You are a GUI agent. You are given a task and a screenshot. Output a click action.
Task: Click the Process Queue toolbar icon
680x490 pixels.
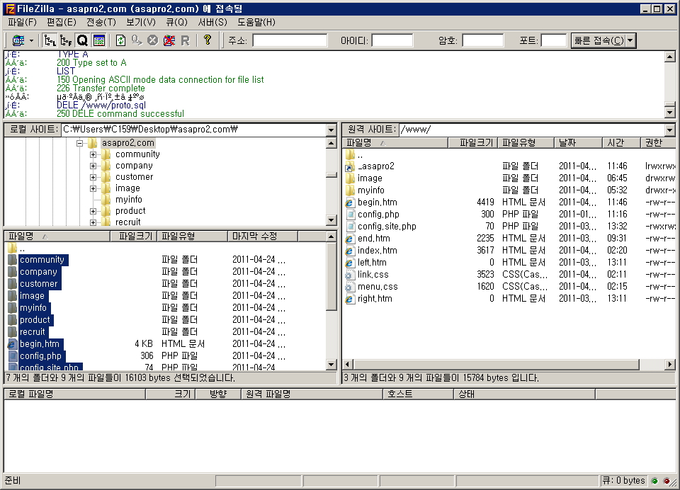137,40
